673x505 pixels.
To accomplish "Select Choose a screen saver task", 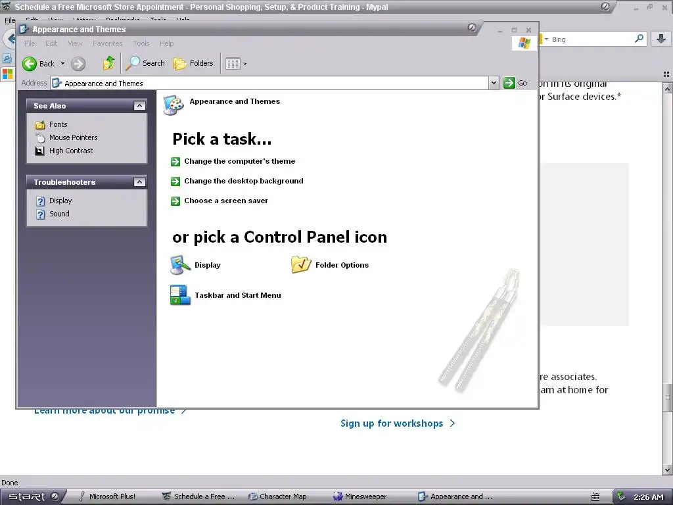I will (x=226, y=201).
